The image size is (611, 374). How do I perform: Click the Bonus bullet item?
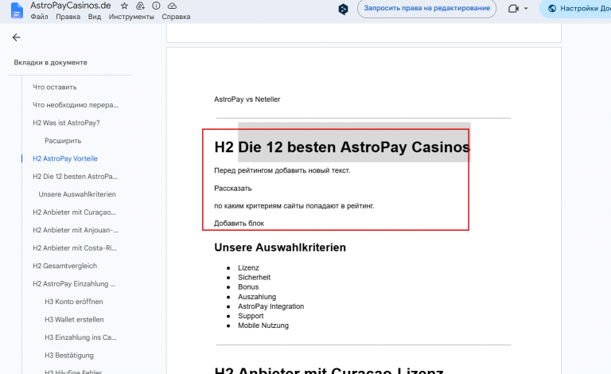(248, 287)
